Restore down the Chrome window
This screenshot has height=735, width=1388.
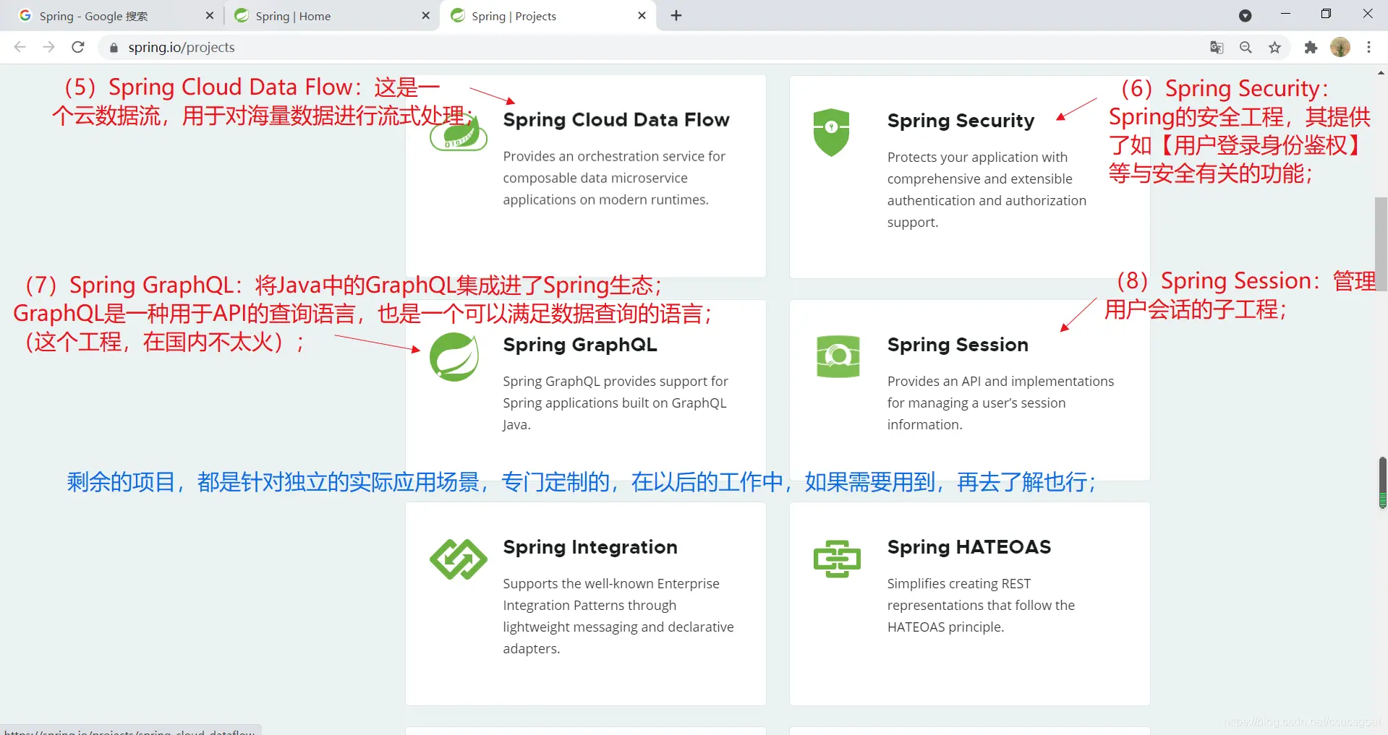click(1326, 14)
